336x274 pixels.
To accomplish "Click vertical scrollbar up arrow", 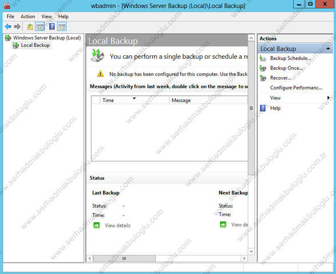I will tap(251, 38).
